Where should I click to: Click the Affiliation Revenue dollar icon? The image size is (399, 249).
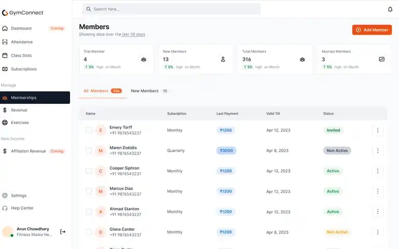click(5, 151)
